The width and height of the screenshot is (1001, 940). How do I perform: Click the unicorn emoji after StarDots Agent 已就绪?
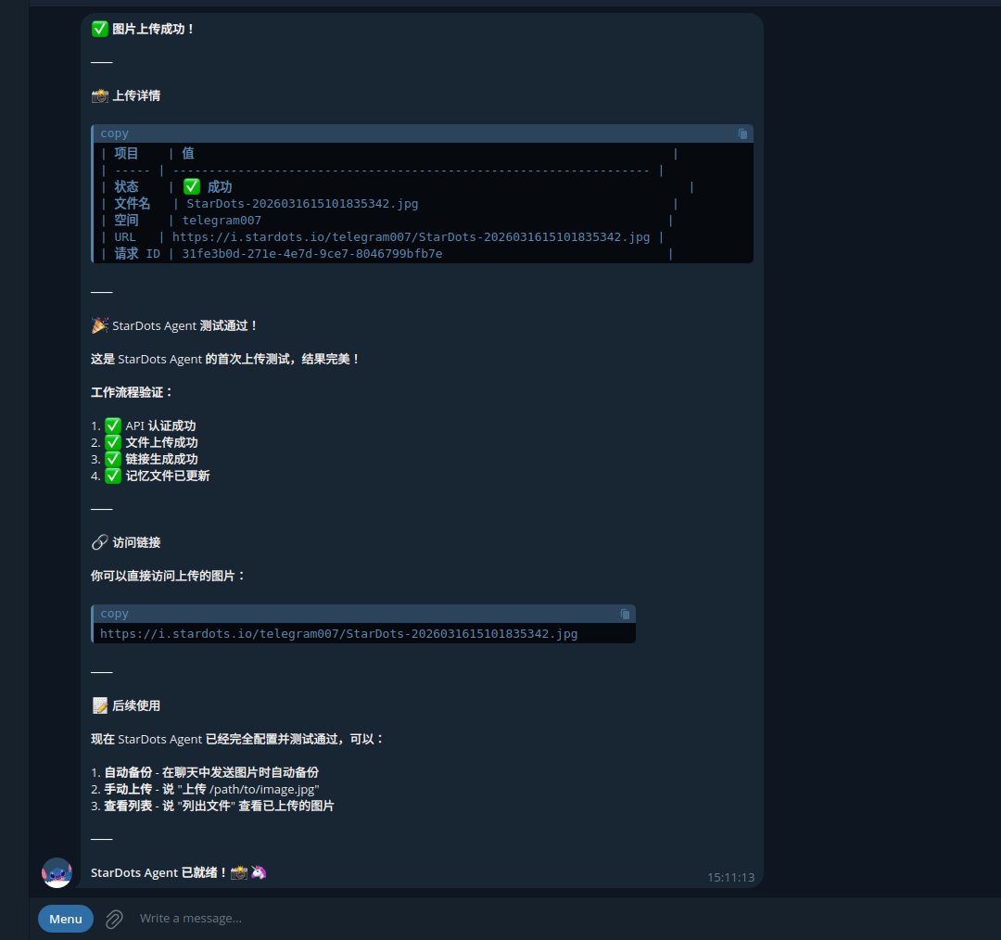coord(259,872)
